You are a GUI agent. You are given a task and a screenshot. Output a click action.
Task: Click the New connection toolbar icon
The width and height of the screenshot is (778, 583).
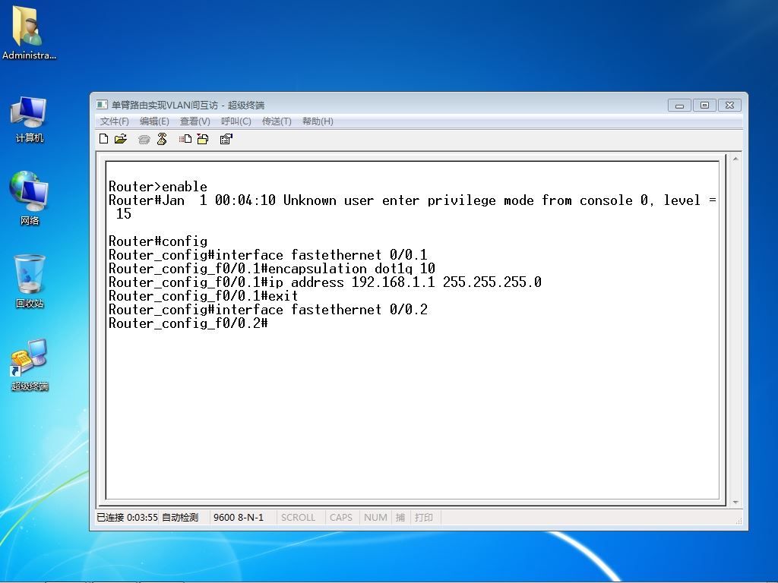(103, 140)
